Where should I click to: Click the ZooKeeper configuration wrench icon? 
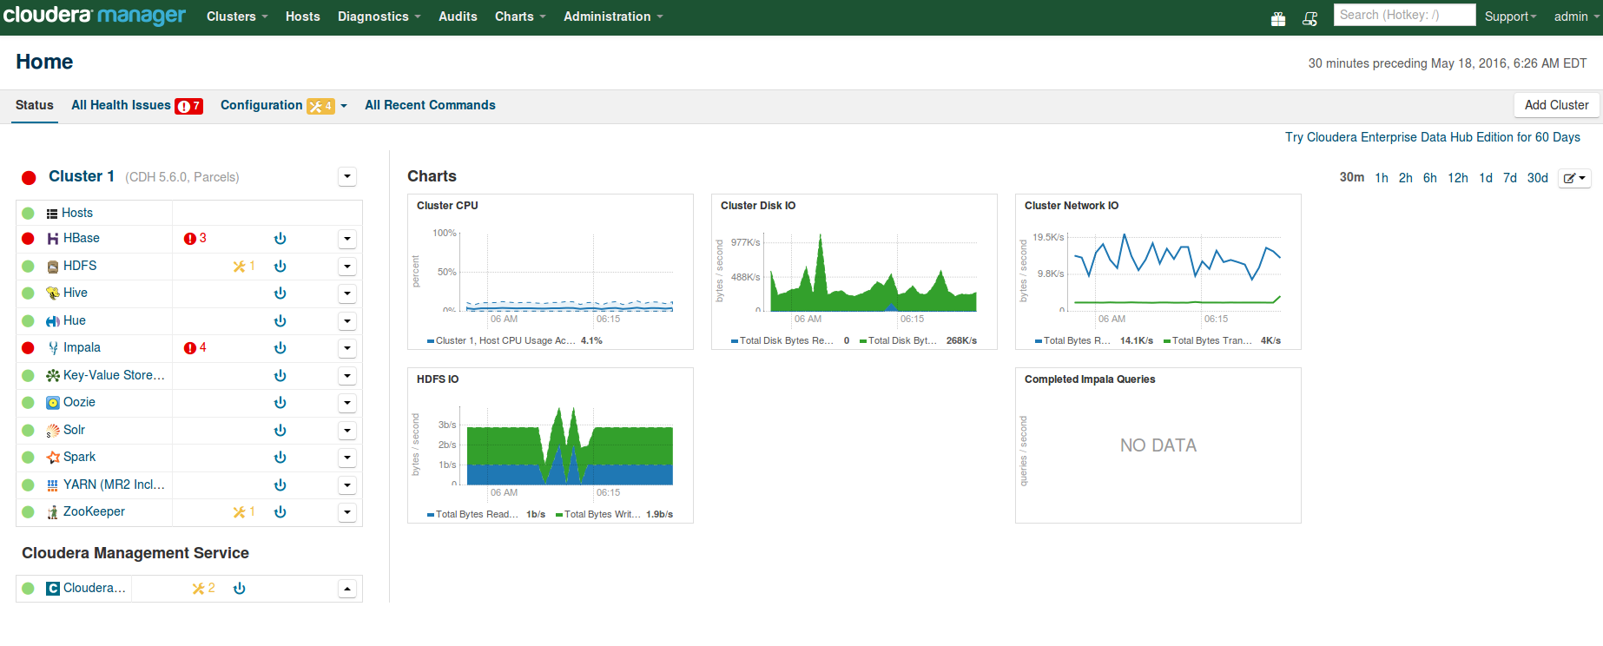tap(239, 512)
